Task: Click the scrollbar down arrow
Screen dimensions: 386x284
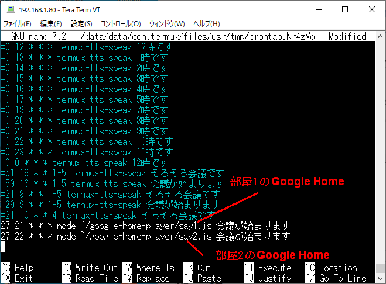Action: (x=380, y=279)
